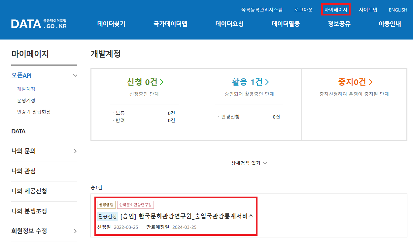Open the 데이터찾기 menu
This screenshot has height=244, width=413.
pos(111,24)
